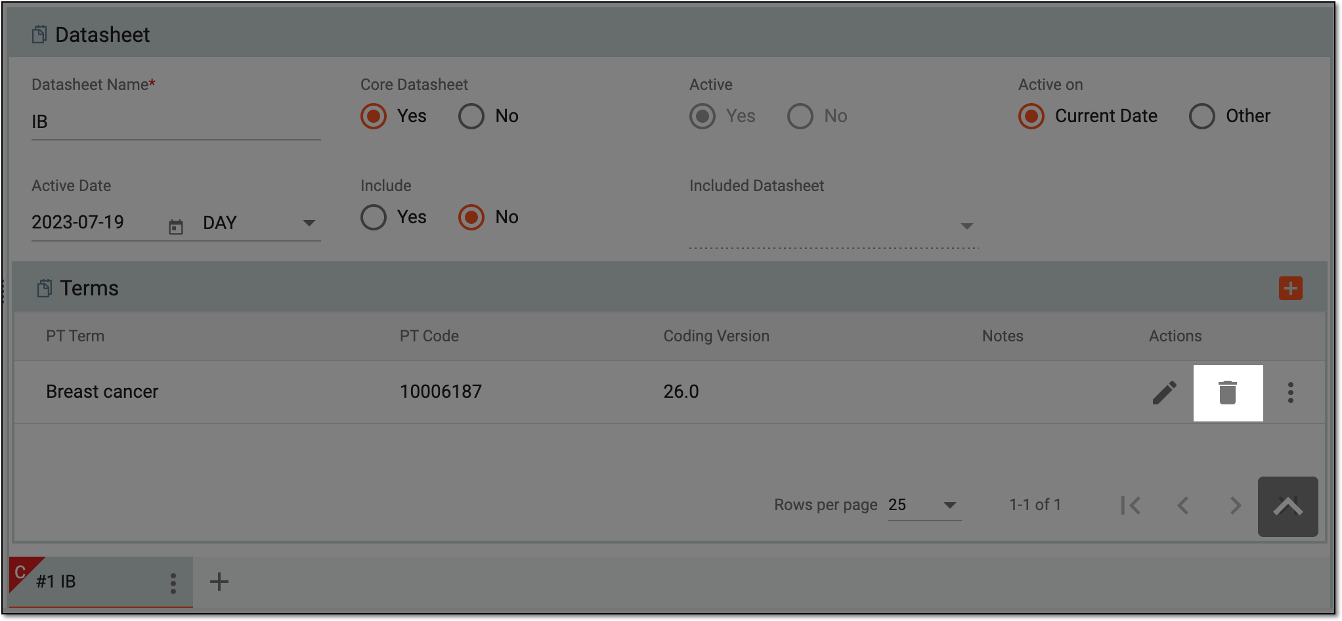Click the Datasheet header clipboard icon
This screenshot has height=621, width=1342.
39,34
